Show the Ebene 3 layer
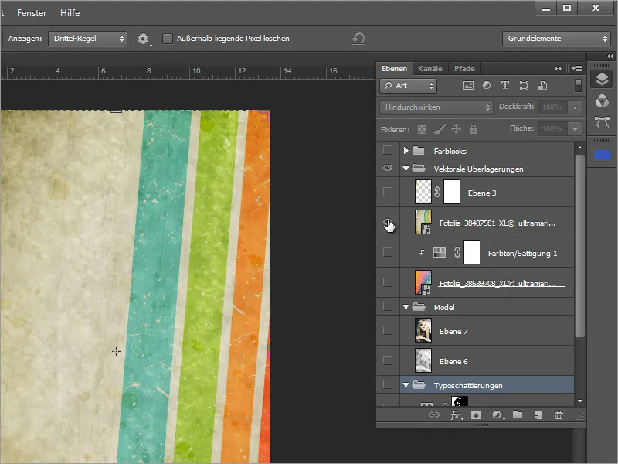Image resolution: width=618 pixels, height=464 pixels. tap(388, 192)
